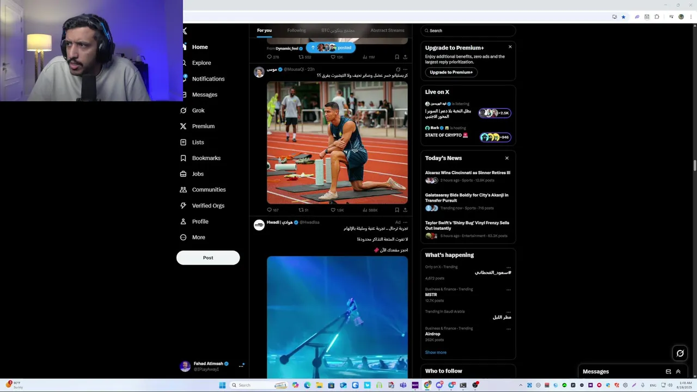Open the @MousaQi profile avatar
Viewport: 697px width, 392px height.
tap(259, 72)
